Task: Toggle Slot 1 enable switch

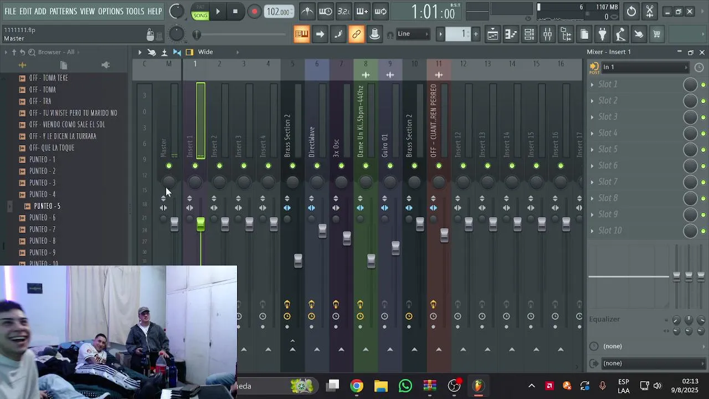Action: tap(703, 85)
